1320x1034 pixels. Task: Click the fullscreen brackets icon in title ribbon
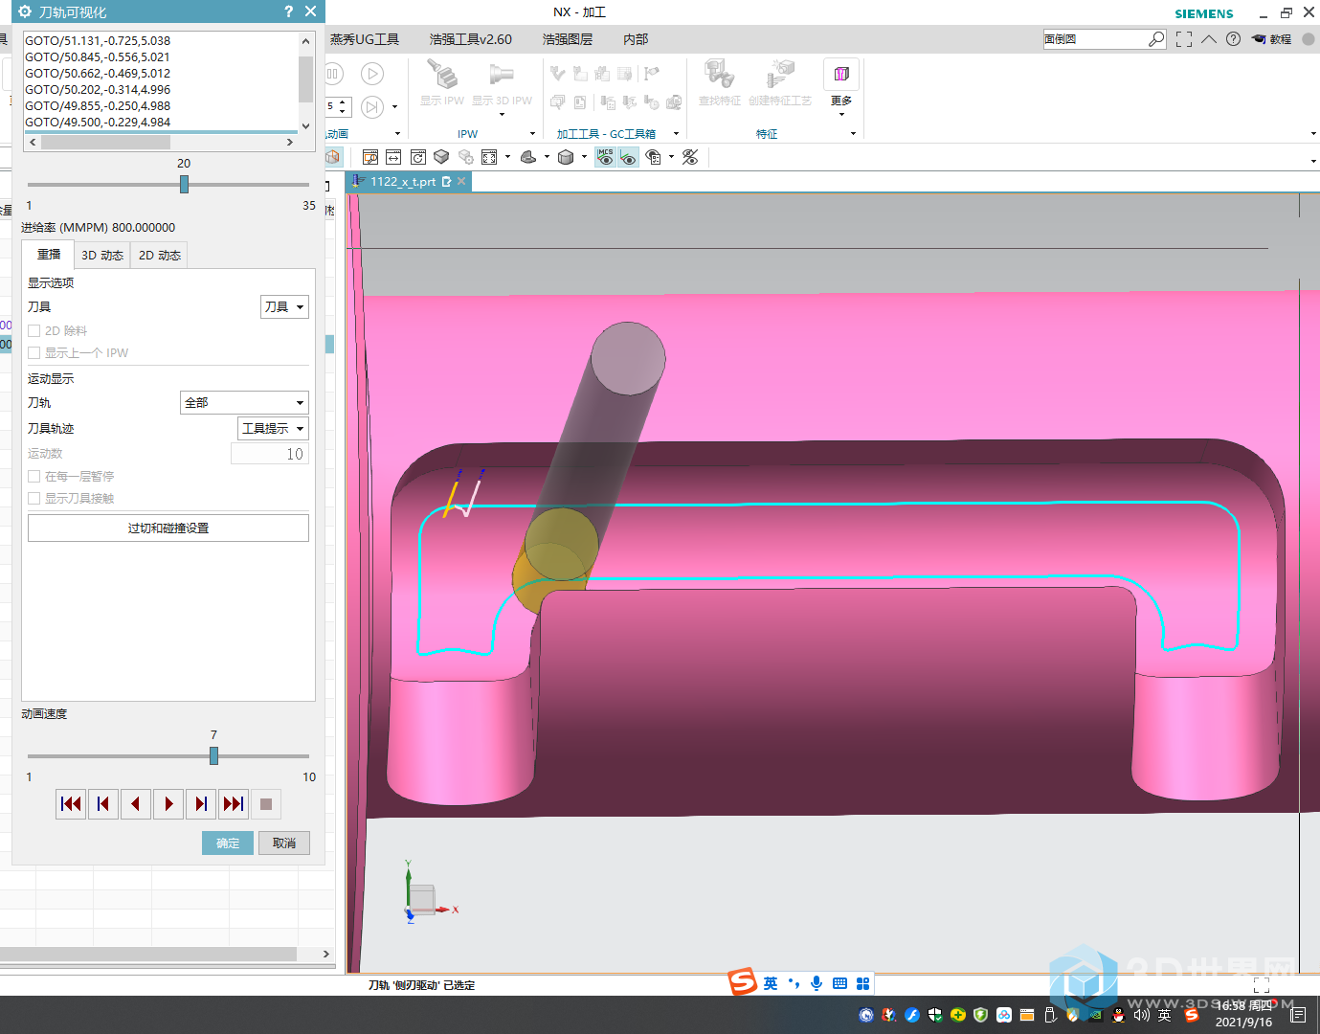[x=1184, y=39]
